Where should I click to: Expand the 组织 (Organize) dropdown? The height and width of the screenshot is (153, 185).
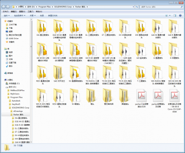(x=7, y=16)
